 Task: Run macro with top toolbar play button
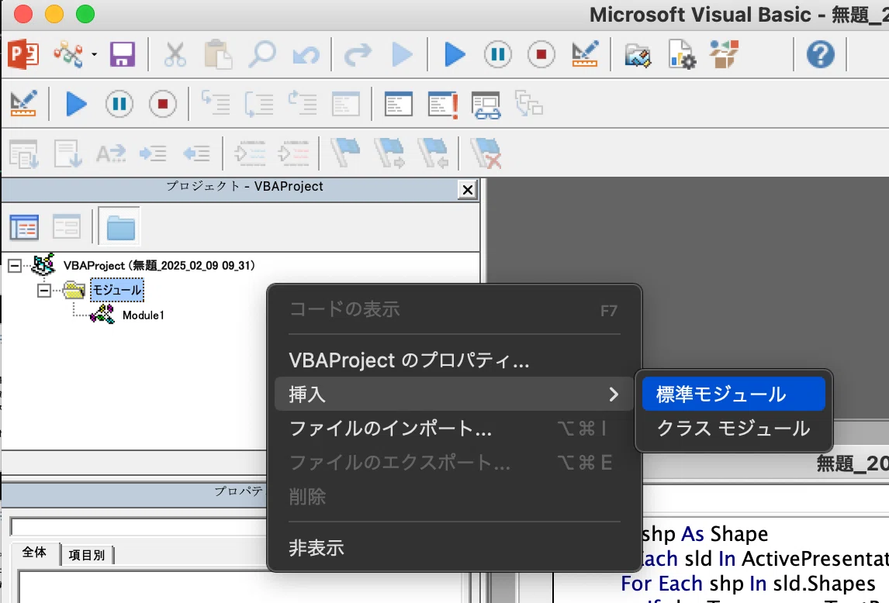(454, 54)
